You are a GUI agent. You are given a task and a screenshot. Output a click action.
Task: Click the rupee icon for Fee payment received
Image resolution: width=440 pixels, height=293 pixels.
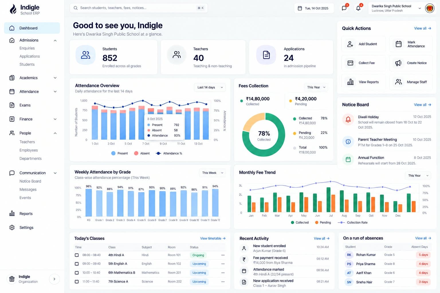[244, 260]
